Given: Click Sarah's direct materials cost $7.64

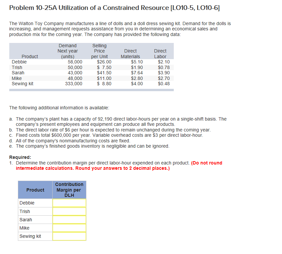Looking at the screenshot, I should point(132,73).
